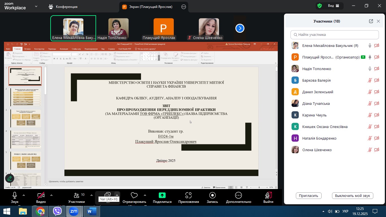Open the Apps icon in Zoom toolbar
Viewport: 386px width, 217px height.
click(x=188, y=196)
